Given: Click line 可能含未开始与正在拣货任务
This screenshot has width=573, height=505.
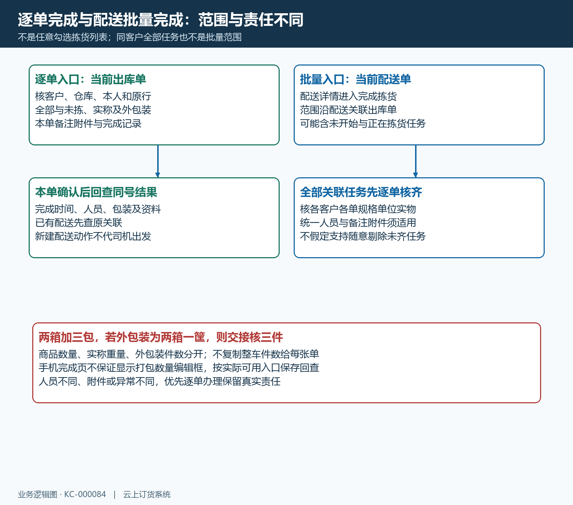Looking at the screenshot, I should click(x=363, y=124).
